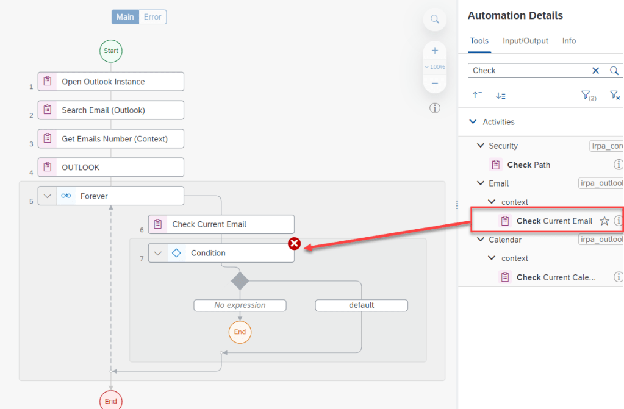Select the Open Outlook Instance step
Screen dimensions: 624x409
111,82
